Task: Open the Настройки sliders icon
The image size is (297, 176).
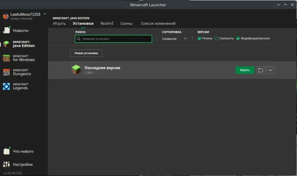Action: 6,164
